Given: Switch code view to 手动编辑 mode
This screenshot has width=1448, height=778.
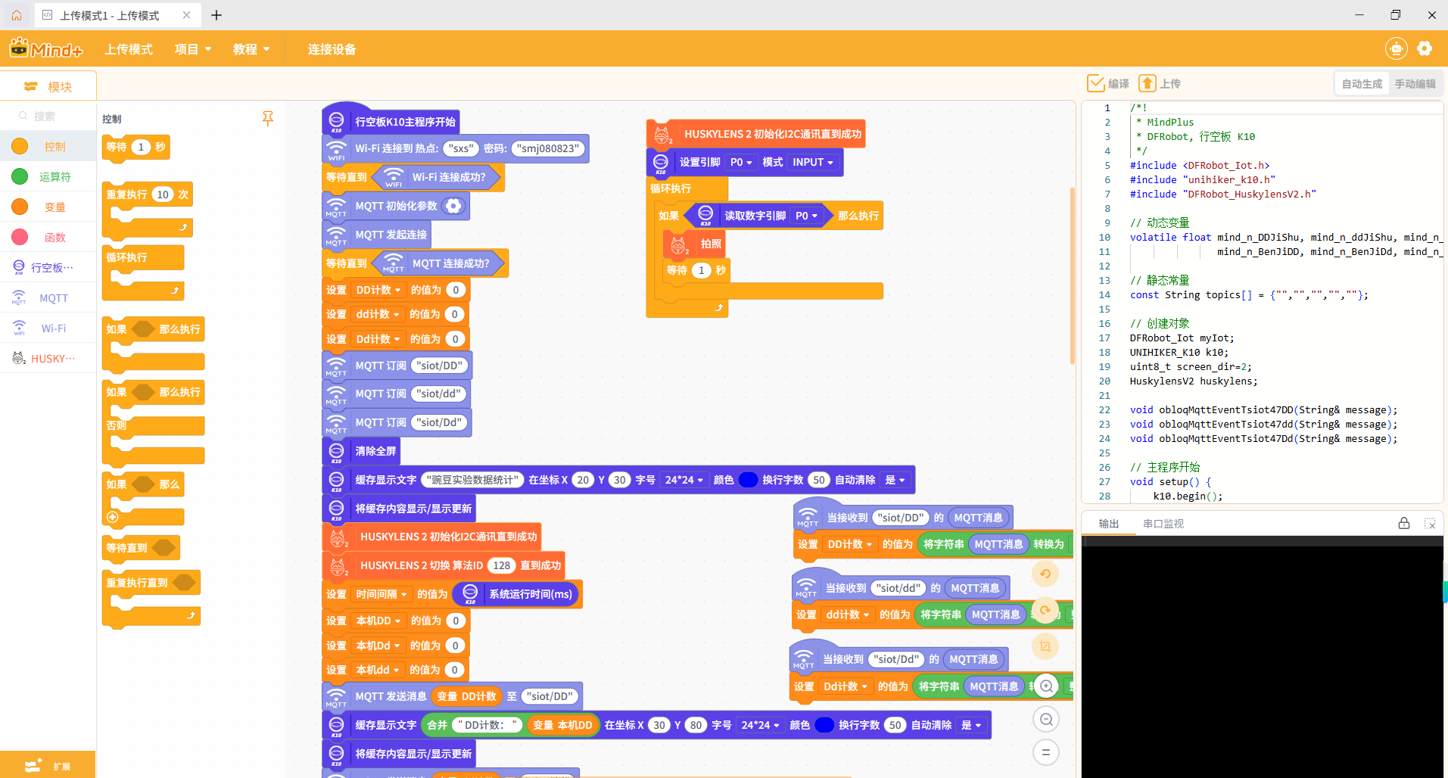Looking at the screenshot, I should point(1415,84).
